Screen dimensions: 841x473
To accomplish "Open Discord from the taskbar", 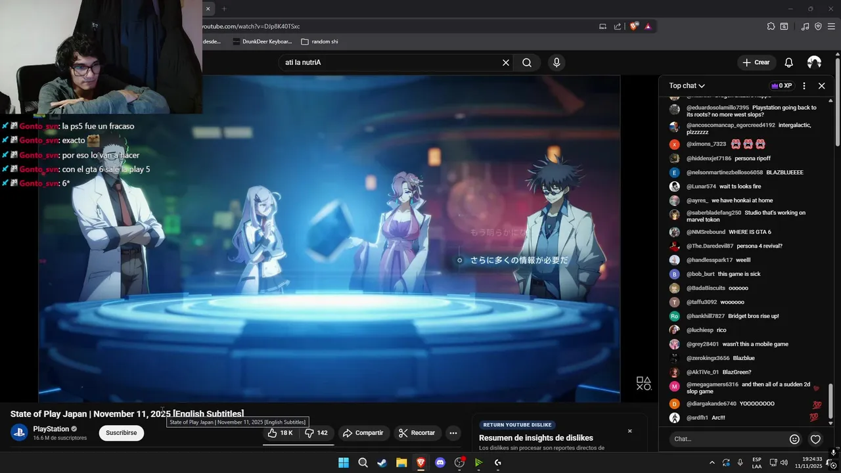I will click(440, 462).
